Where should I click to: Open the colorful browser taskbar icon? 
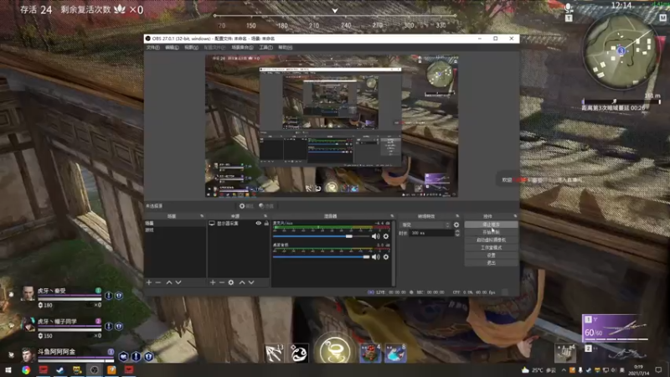tap(26, 370)
